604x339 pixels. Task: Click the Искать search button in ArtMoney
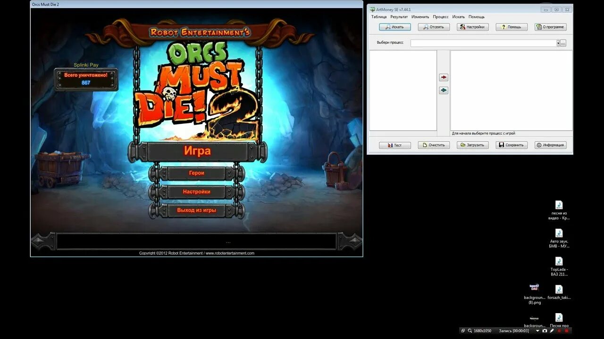395,27
